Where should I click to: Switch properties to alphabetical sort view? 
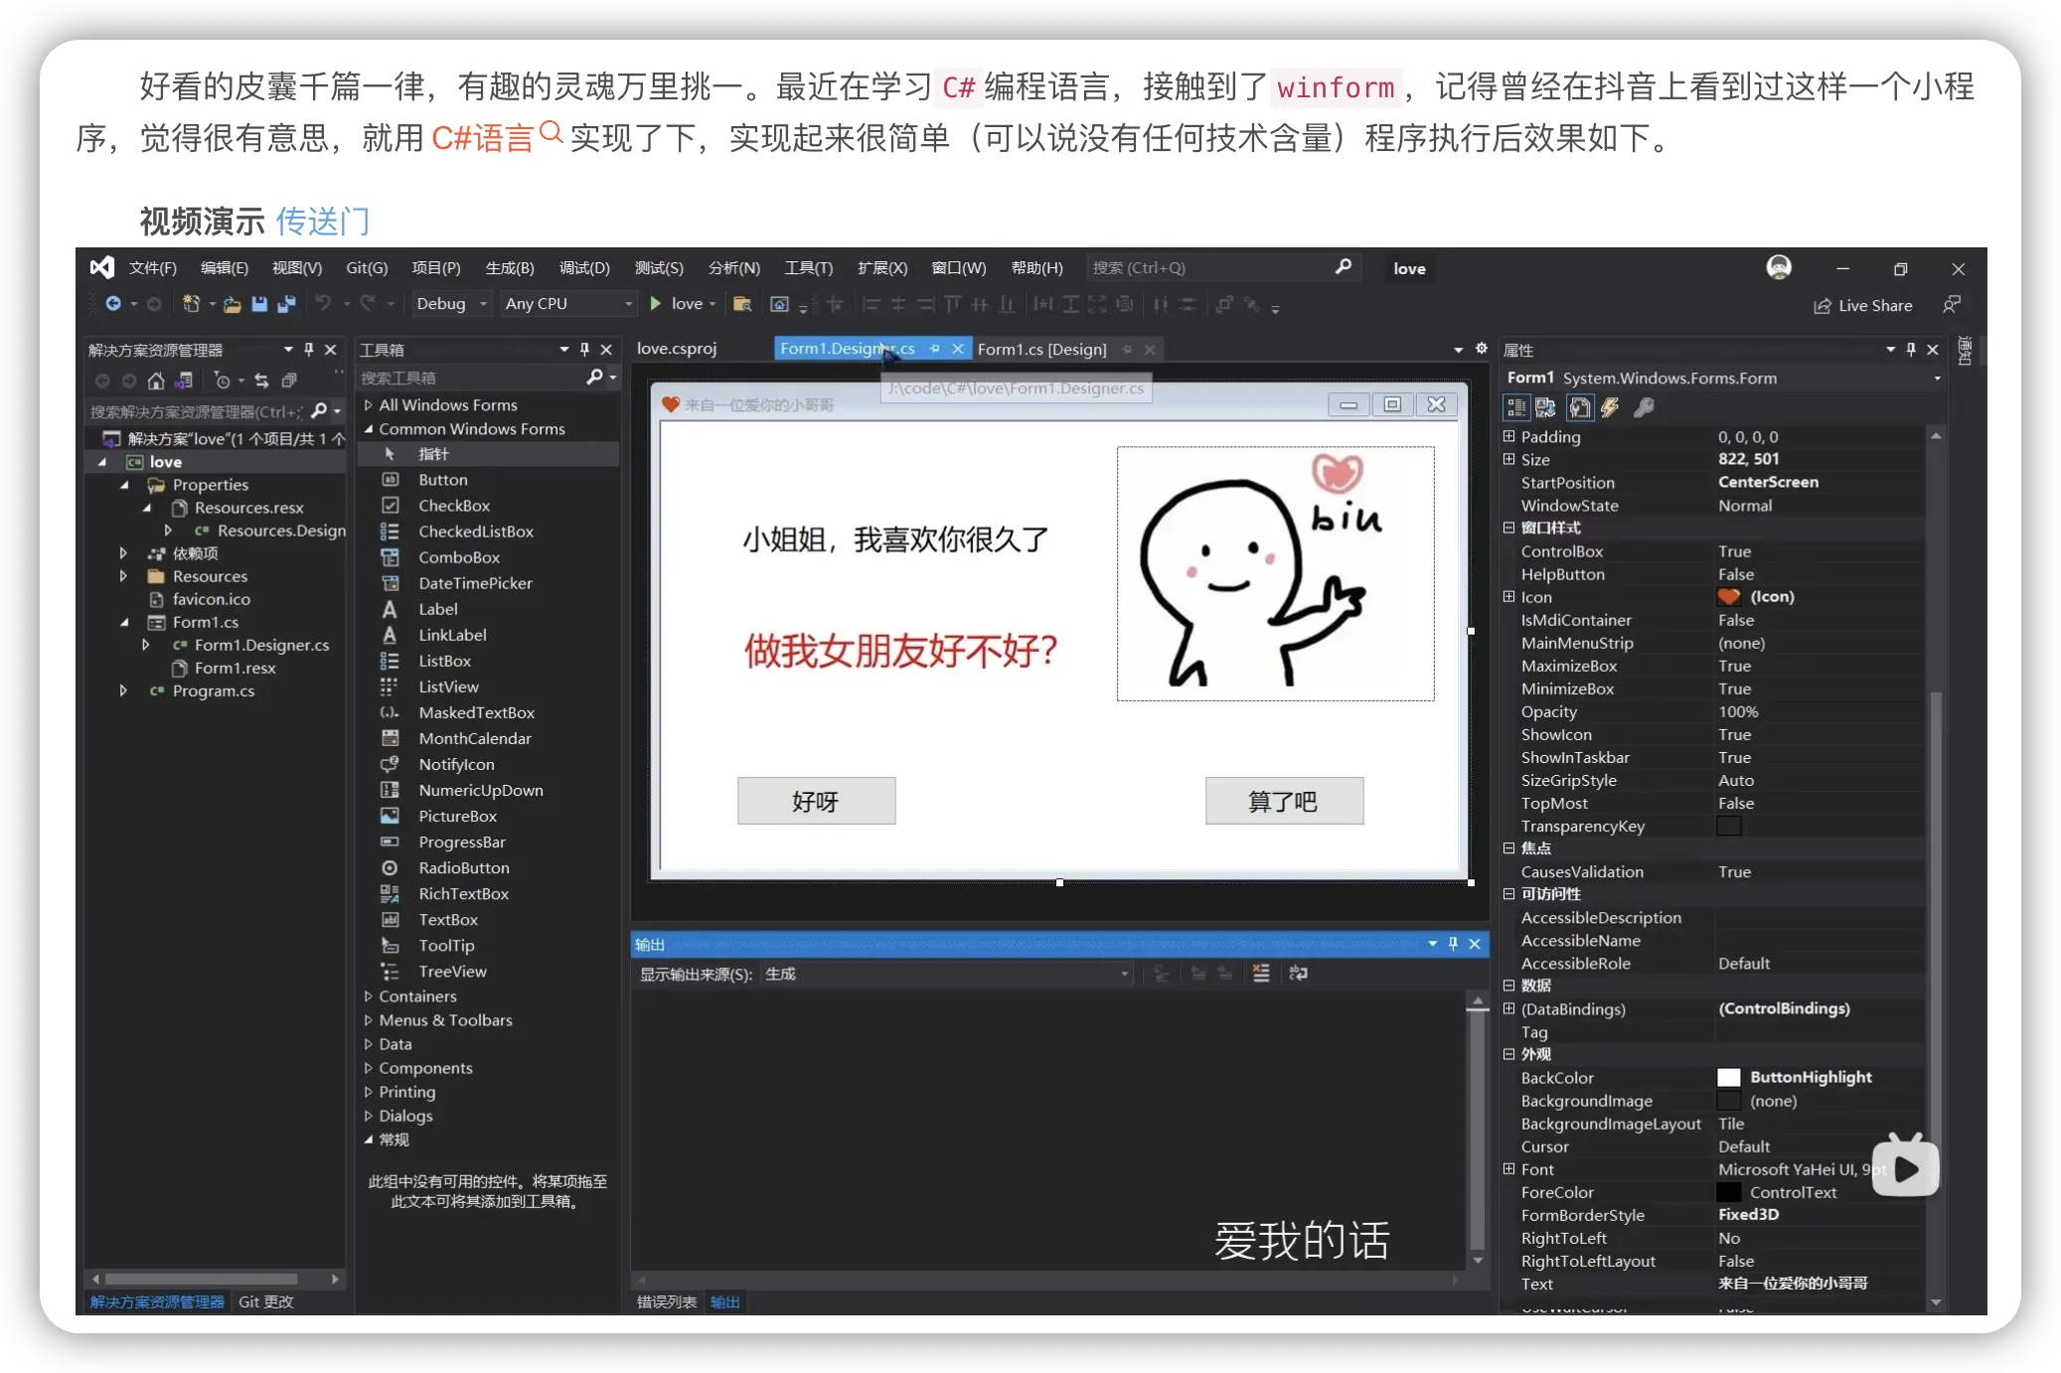(x=1545, y=407)
